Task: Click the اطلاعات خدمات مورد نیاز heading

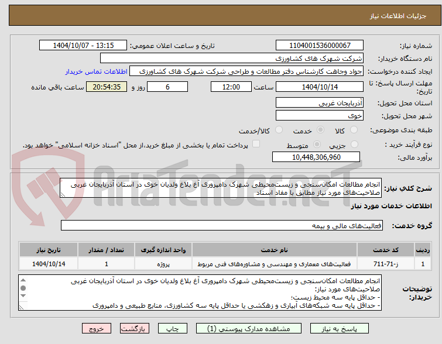Action: pos(391,206)
